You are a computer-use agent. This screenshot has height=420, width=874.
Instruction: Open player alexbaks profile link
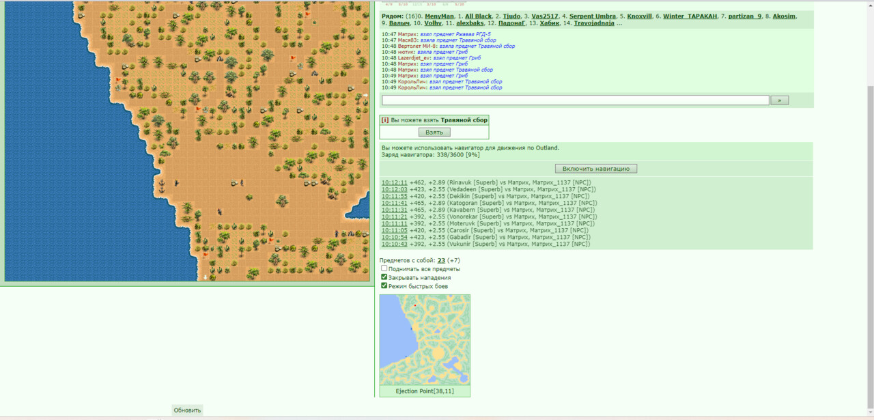point(470,23)
